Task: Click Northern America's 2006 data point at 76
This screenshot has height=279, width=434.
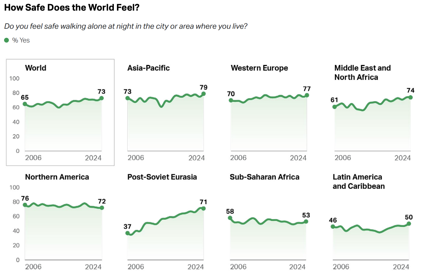Action: 25,205
